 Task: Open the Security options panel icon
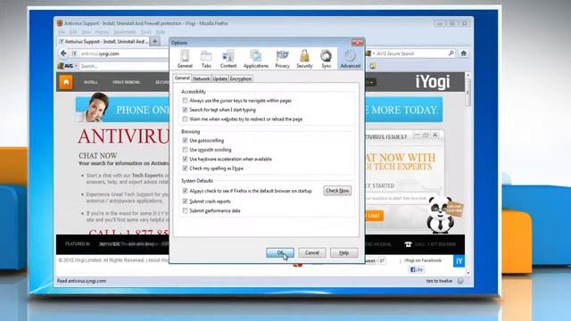pyautogui.click(x=304, y=59)
